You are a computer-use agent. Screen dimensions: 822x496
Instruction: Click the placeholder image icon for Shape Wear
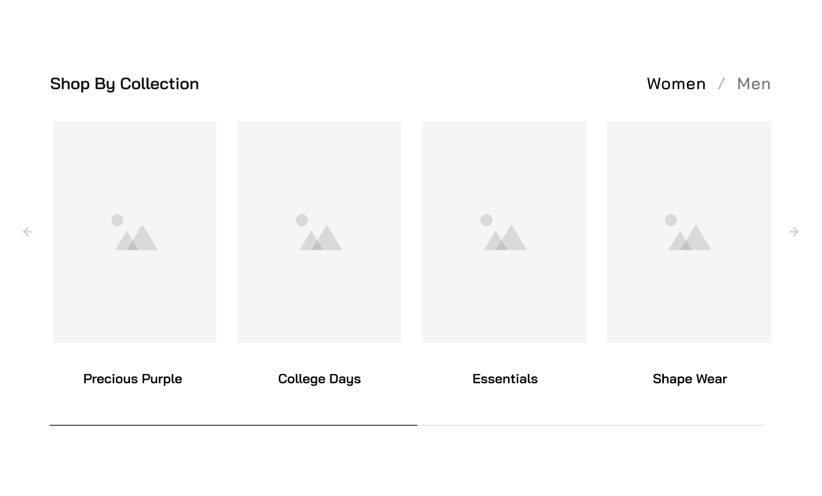coord(689,233)
